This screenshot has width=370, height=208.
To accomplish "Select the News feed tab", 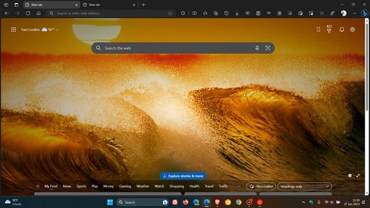I will 67,186.
